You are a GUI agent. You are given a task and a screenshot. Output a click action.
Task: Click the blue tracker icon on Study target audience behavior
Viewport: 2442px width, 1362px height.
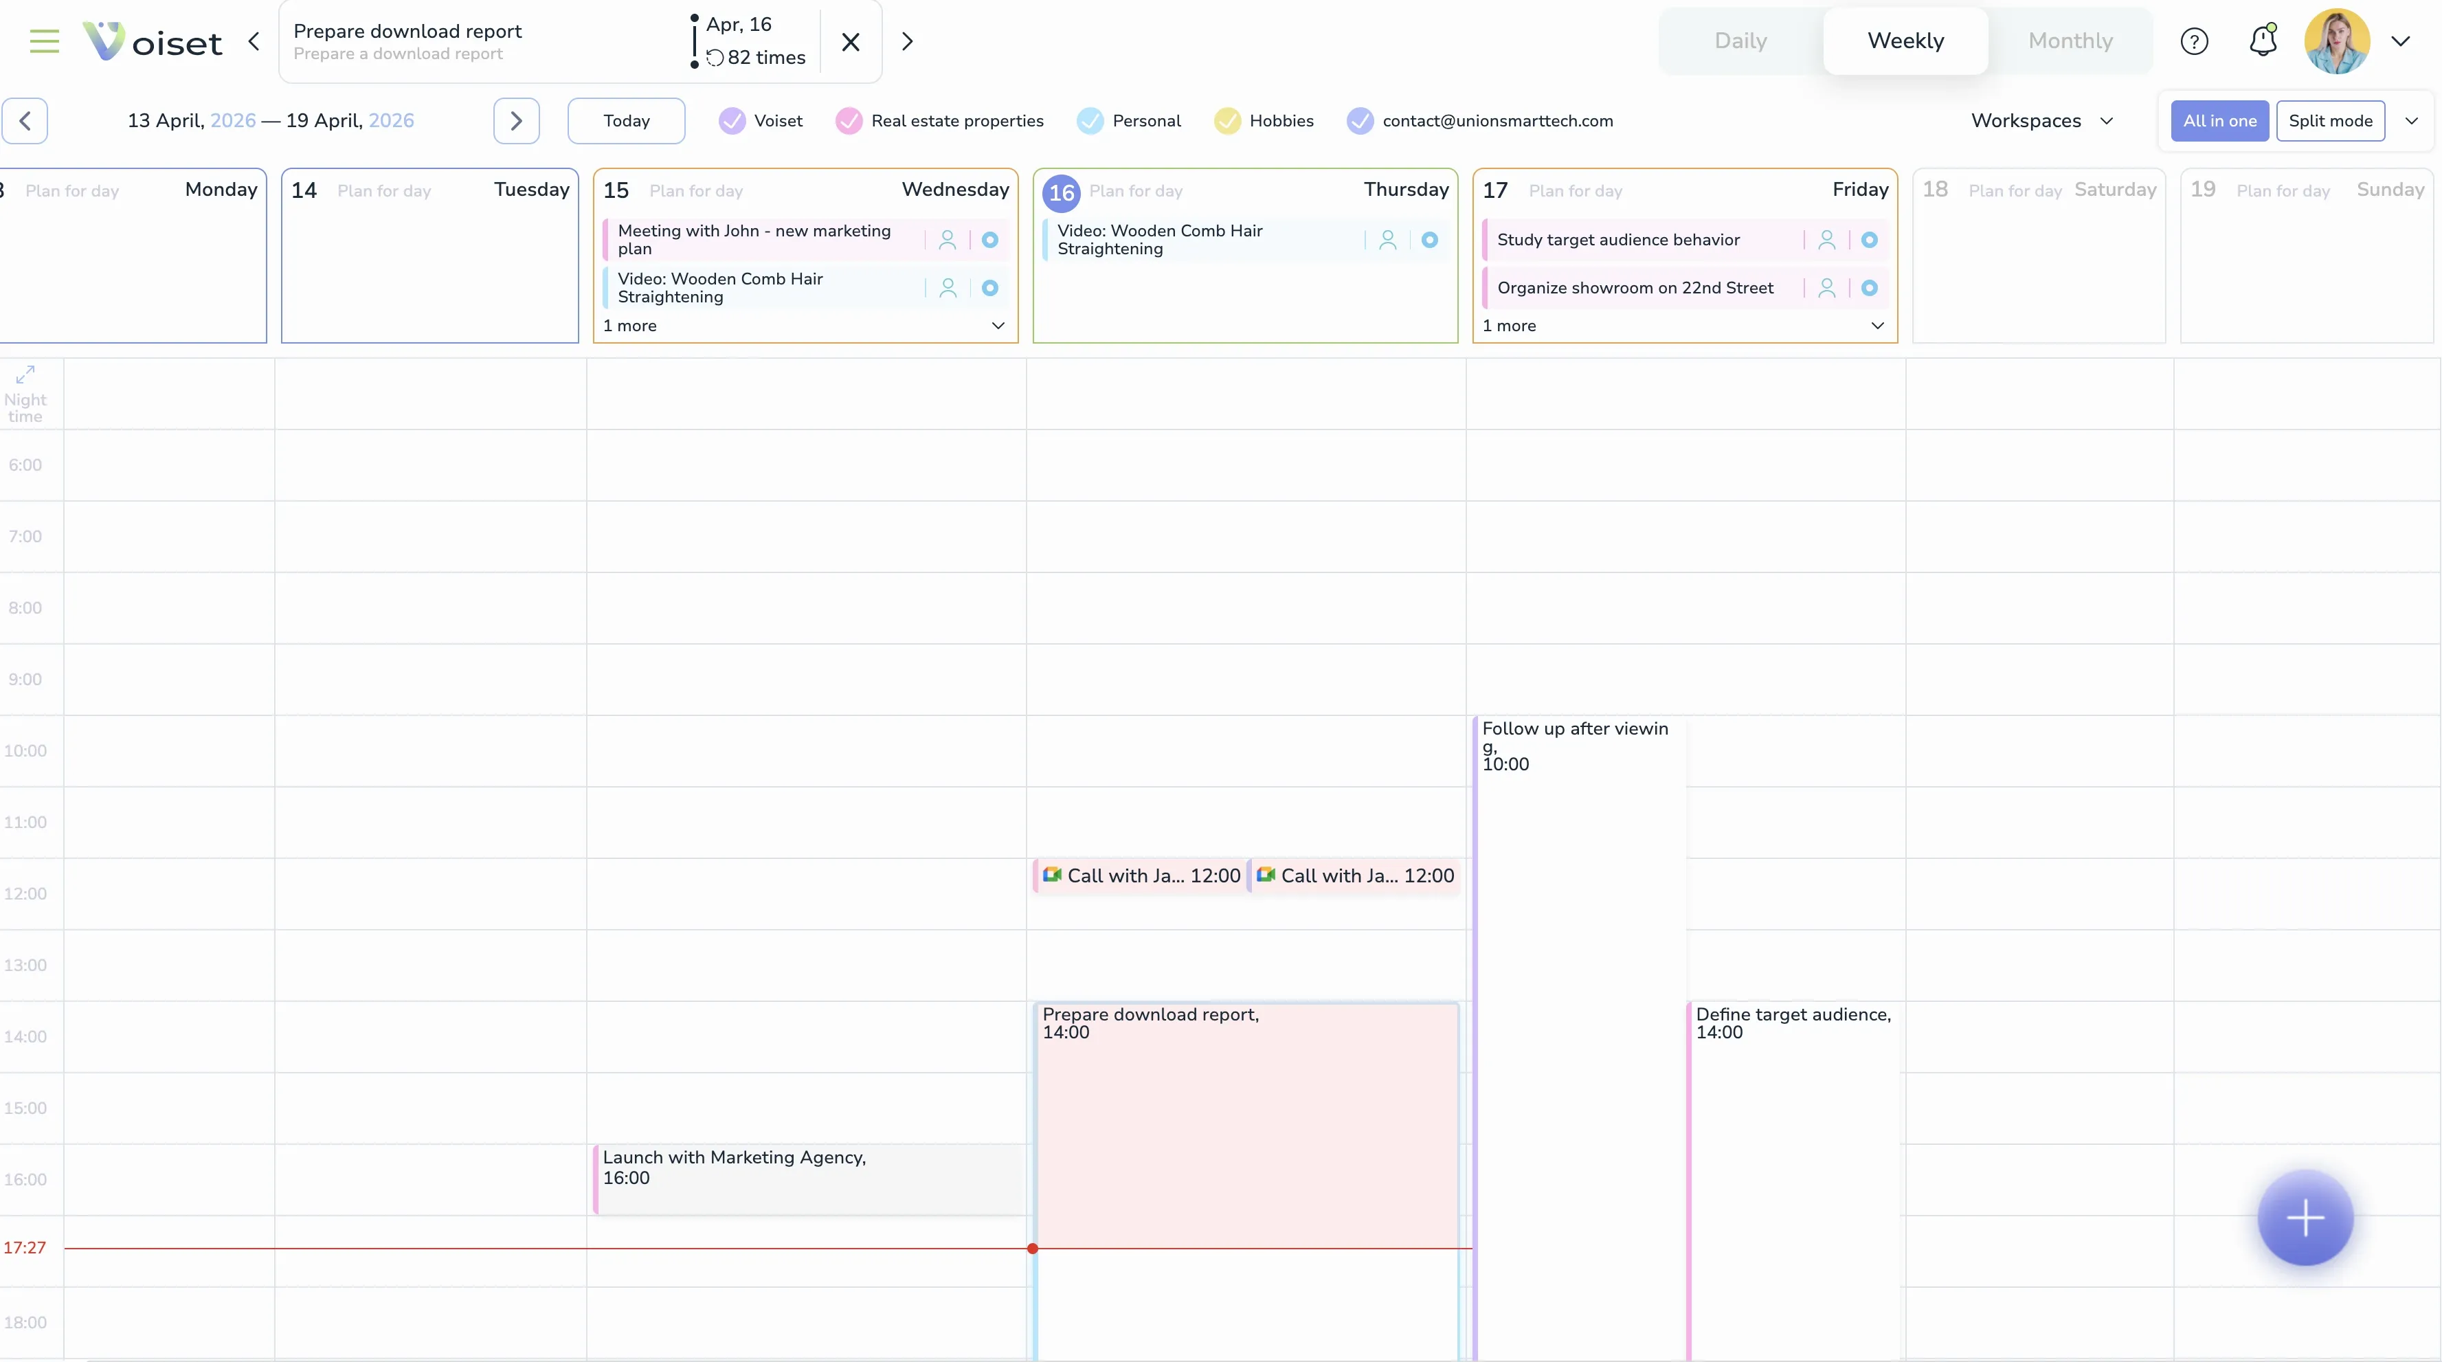pos(1870,239)
